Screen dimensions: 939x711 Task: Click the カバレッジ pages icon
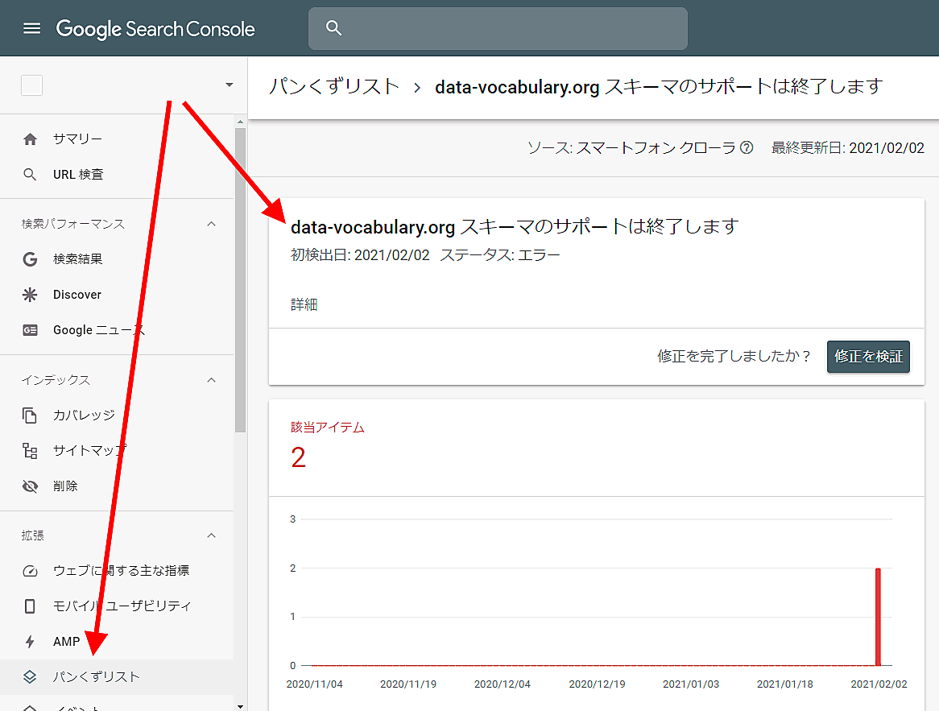[x=31, y=415]
